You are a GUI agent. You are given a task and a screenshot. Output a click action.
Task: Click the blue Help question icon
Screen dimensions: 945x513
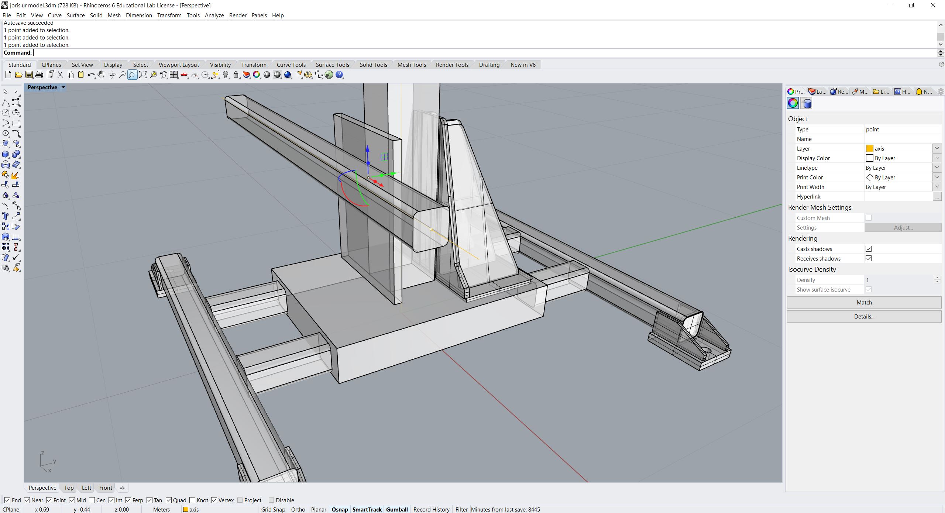tap(339, 75)
